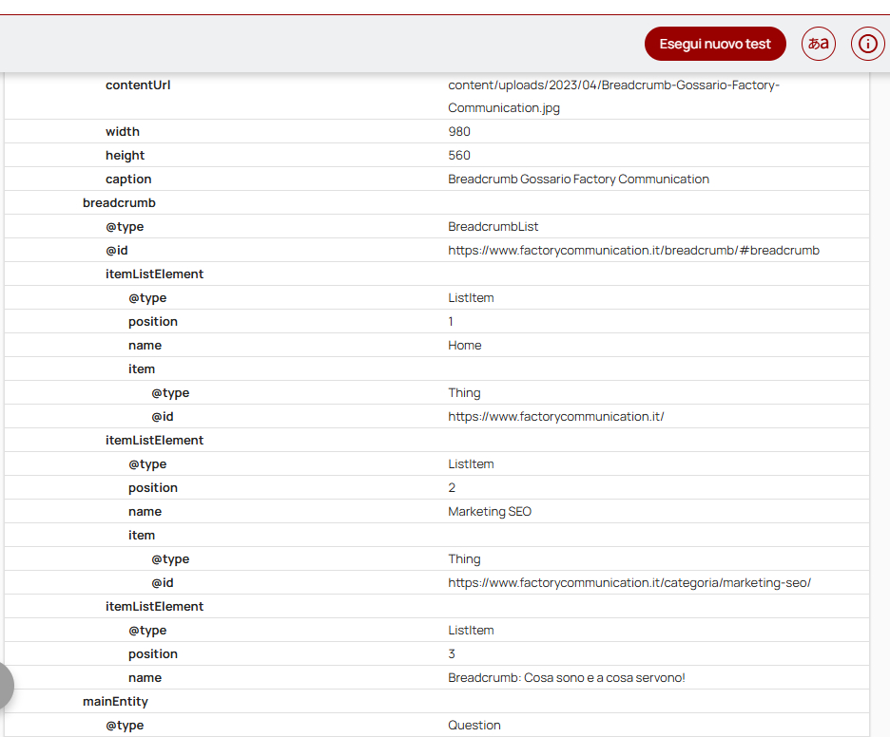Click the marketing-seo category URL
890x737 pixels.
[x=629, y=582]
